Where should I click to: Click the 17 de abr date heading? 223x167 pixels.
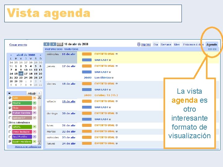[69, 66]
